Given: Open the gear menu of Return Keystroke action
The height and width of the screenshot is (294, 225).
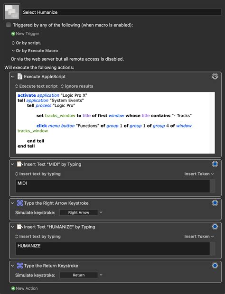Looking at the screenshot, I should [x=215, y=266].
